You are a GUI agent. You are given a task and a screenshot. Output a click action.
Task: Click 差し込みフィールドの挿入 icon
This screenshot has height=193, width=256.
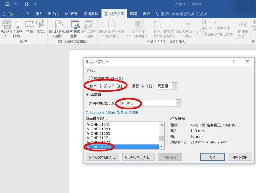[x=188, y=24]
